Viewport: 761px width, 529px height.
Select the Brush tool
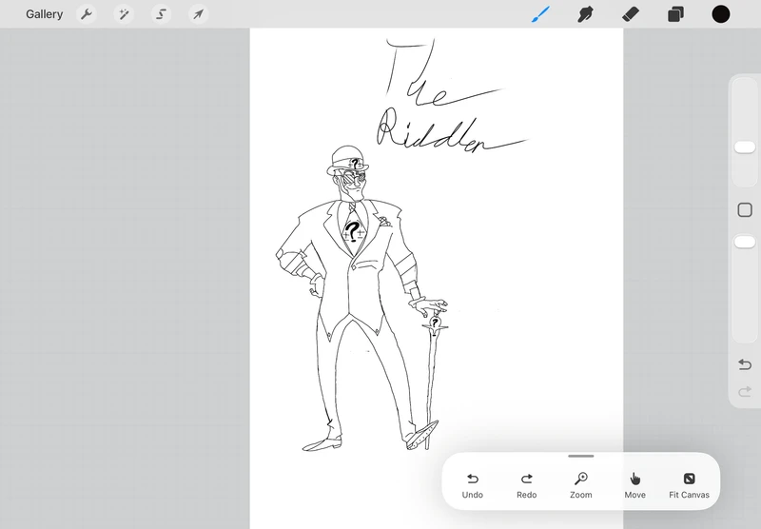point(540,14)
